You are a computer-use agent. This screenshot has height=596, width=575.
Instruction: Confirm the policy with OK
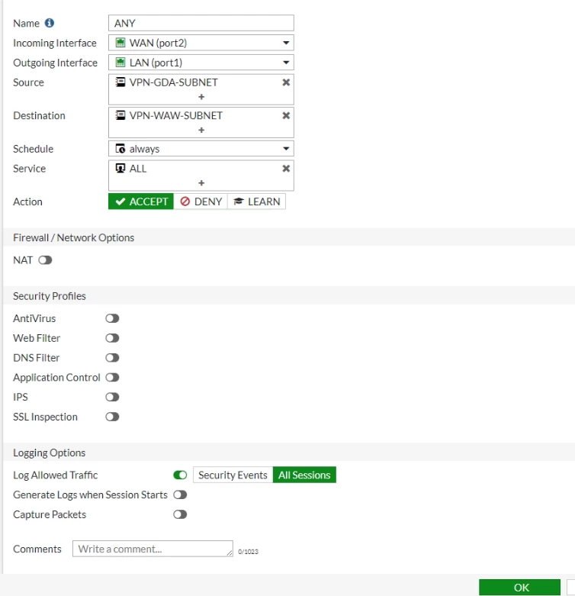pos(519,588)
